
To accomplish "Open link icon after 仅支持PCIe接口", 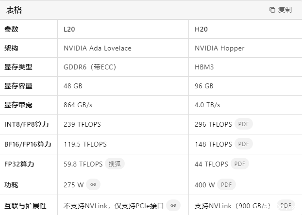I will pos(173,205).
